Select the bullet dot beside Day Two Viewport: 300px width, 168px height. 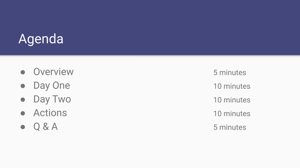[23, 100]
